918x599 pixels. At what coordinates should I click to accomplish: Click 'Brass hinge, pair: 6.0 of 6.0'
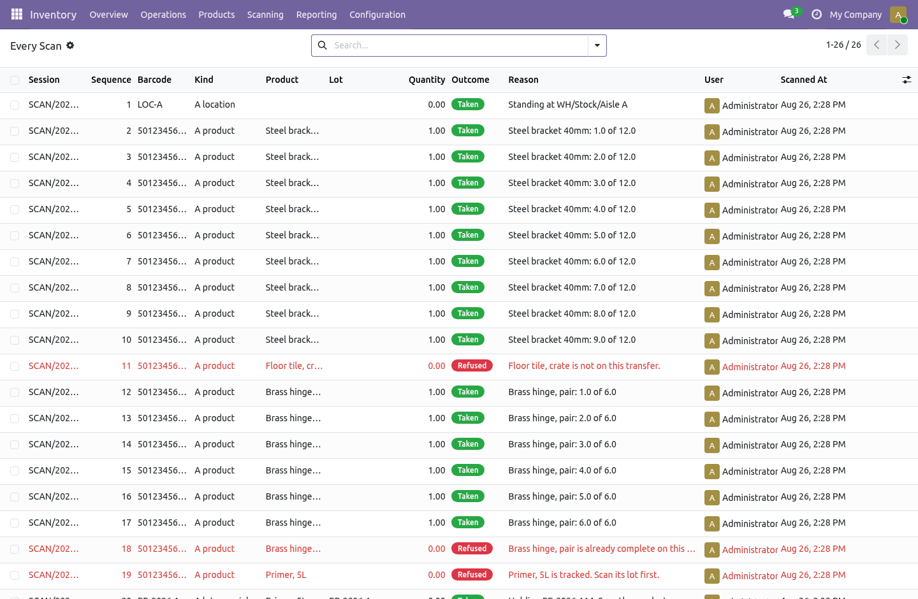562,523
